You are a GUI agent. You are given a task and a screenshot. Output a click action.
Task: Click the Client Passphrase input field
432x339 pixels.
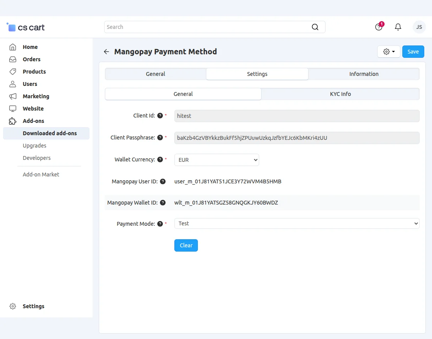297,138
